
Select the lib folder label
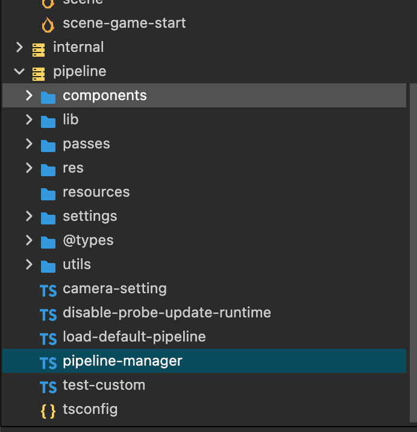(x=71, y=119)
